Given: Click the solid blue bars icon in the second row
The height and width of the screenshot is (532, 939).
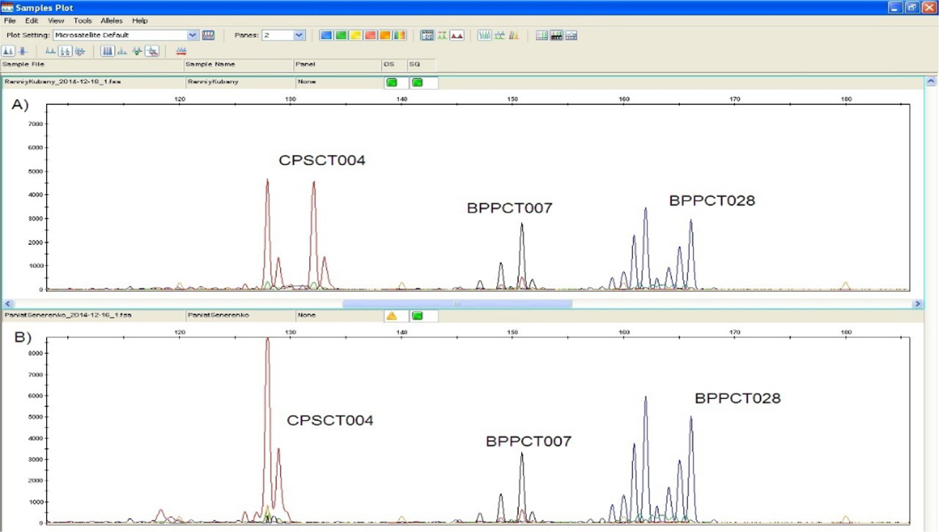Looking at the screenshot, I should [107, 51].
